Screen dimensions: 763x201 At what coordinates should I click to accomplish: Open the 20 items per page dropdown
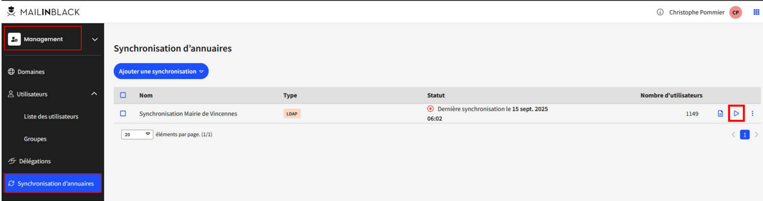click(137, 135)
